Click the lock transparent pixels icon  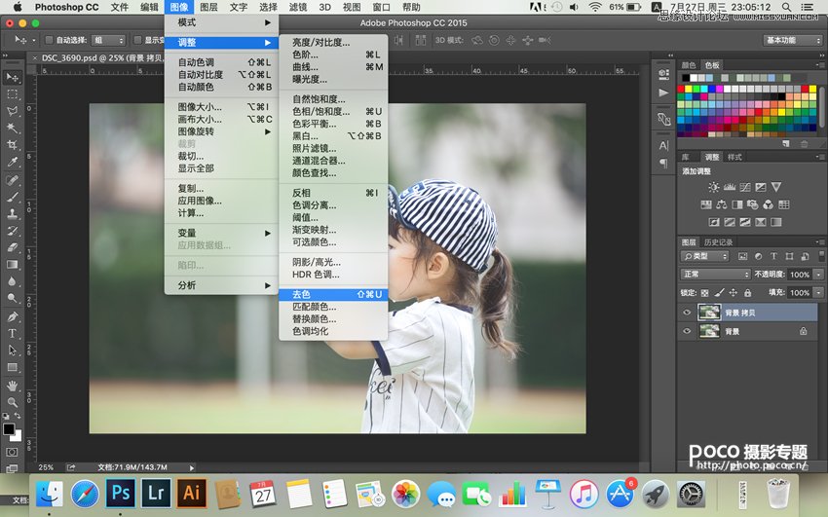point(704,293)
